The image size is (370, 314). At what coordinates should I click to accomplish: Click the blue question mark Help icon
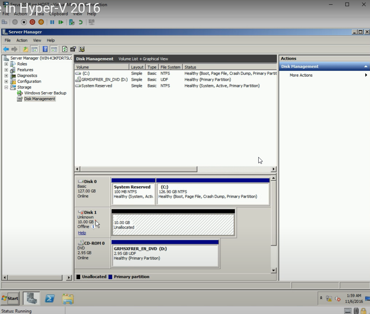tap(45, 49)
